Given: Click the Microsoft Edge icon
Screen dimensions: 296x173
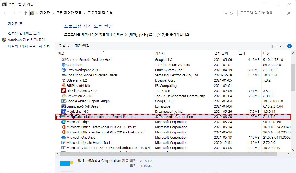Looking at the screenshot, I should coord(64,122).
